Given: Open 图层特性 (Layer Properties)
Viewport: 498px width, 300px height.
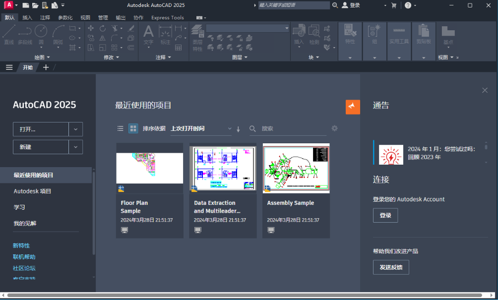Looking at the screenshot, I should pyautogui.click(x=197, y=38).
